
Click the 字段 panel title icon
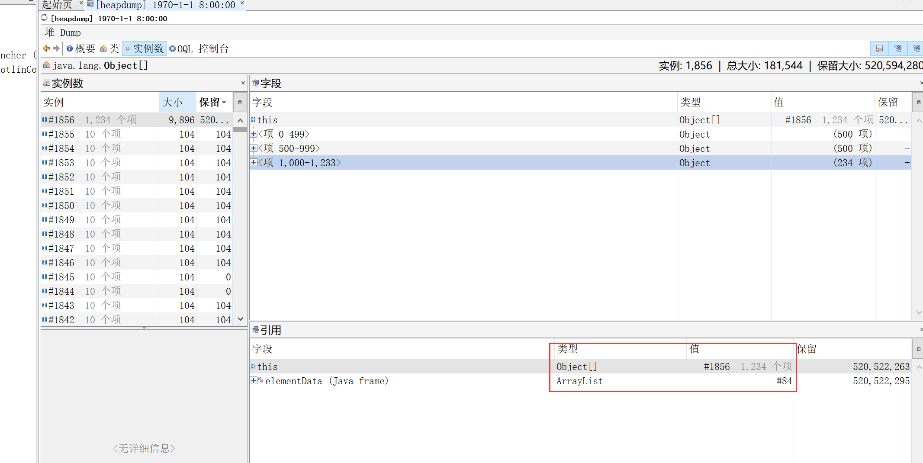[x=255, y=83]
